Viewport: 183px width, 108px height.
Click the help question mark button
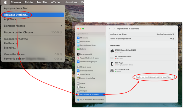pos(175,77)
